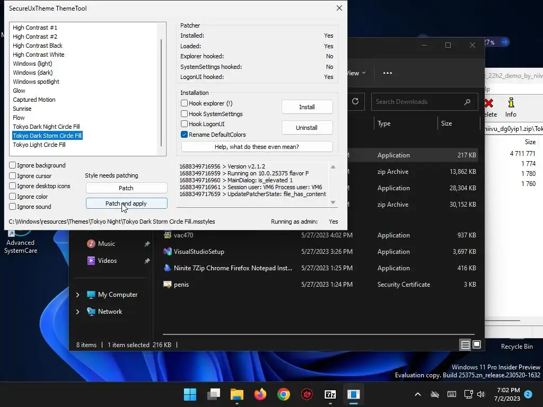The width and height of the screenshot is (543, 407).
Task: Select the High Contrast Black theme
Action: coord(38,46)
